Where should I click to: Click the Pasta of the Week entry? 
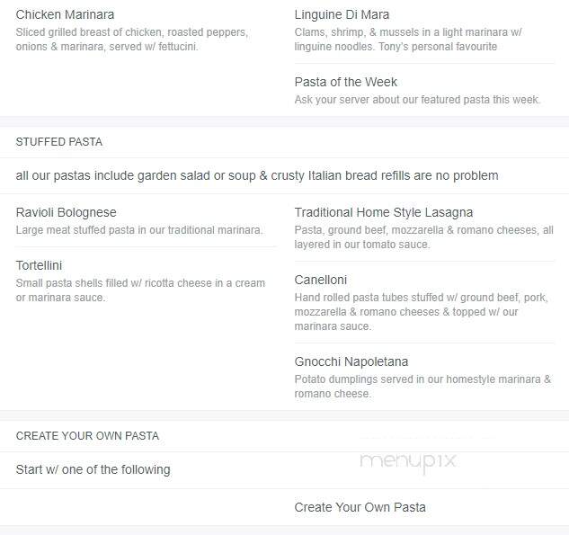pyautogui.click(x=345, y=82)
